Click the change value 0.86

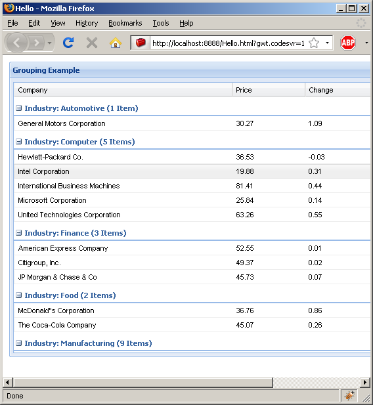click(315, 310)
